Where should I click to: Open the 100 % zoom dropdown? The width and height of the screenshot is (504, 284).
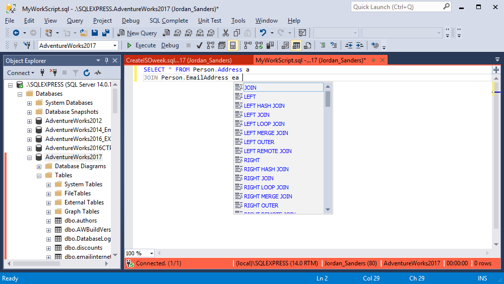point(151,253)
